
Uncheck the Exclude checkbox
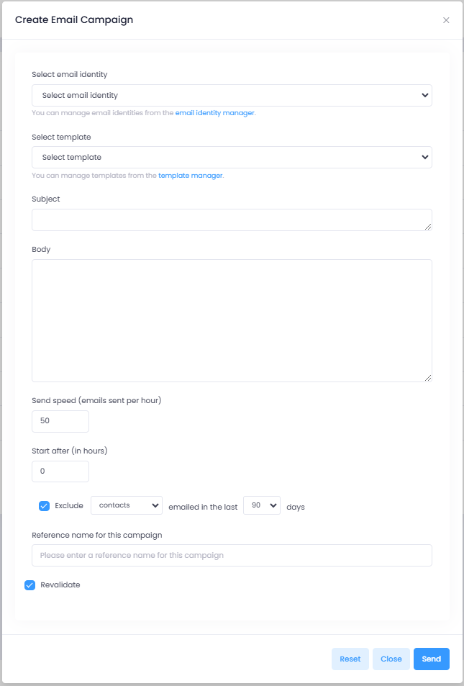[44, 506]
